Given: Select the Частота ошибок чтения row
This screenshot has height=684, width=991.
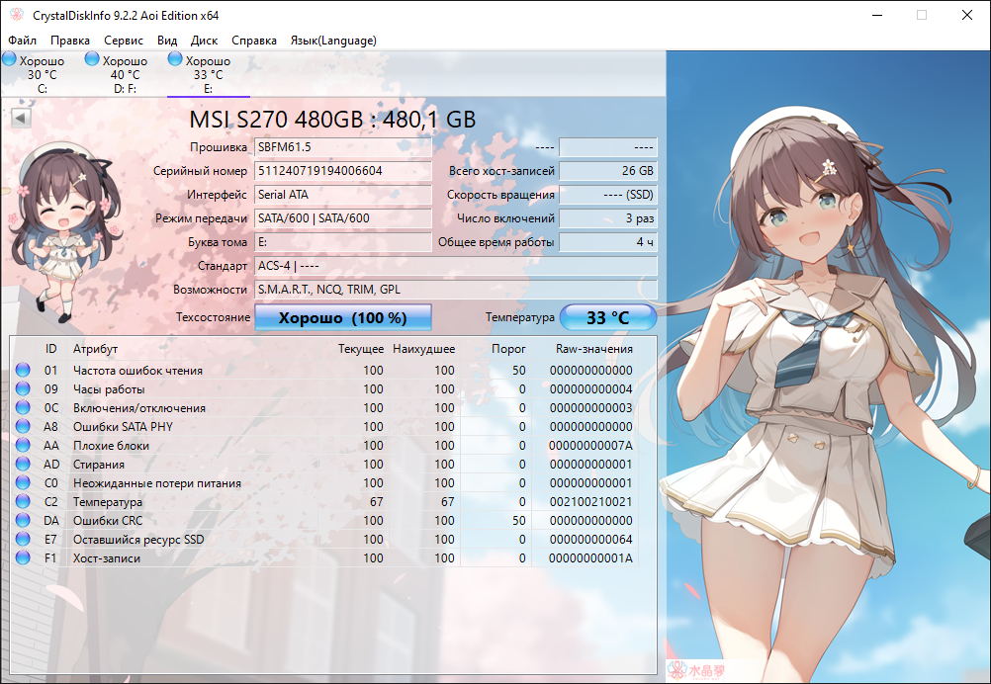Looking at the screenshot, I should pyautogui.click(x=324, y=370).
